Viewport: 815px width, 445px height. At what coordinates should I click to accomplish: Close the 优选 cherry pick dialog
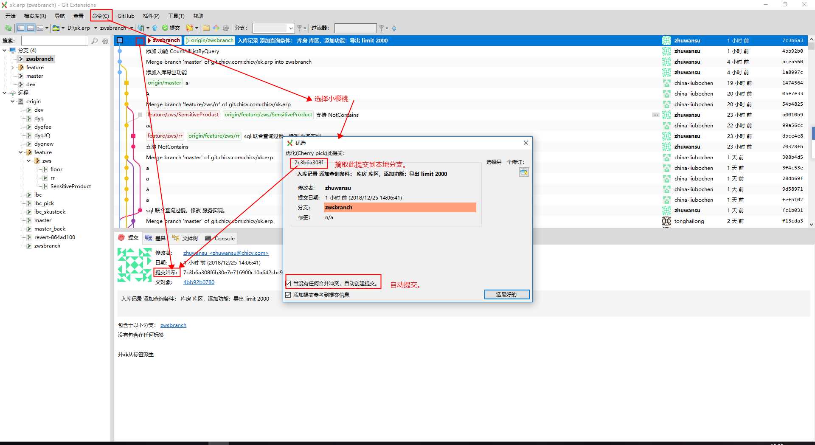[x=526, y=143]
